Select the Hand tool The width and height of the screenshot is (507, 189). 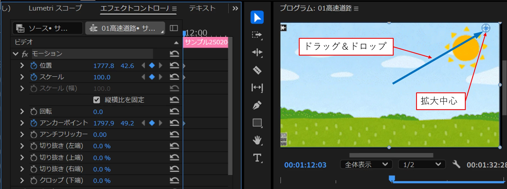257,140
